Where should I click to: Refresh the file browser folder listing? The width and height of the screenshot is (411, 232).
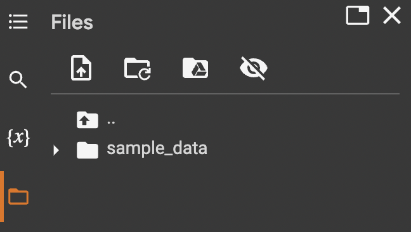tap(138, 68)
